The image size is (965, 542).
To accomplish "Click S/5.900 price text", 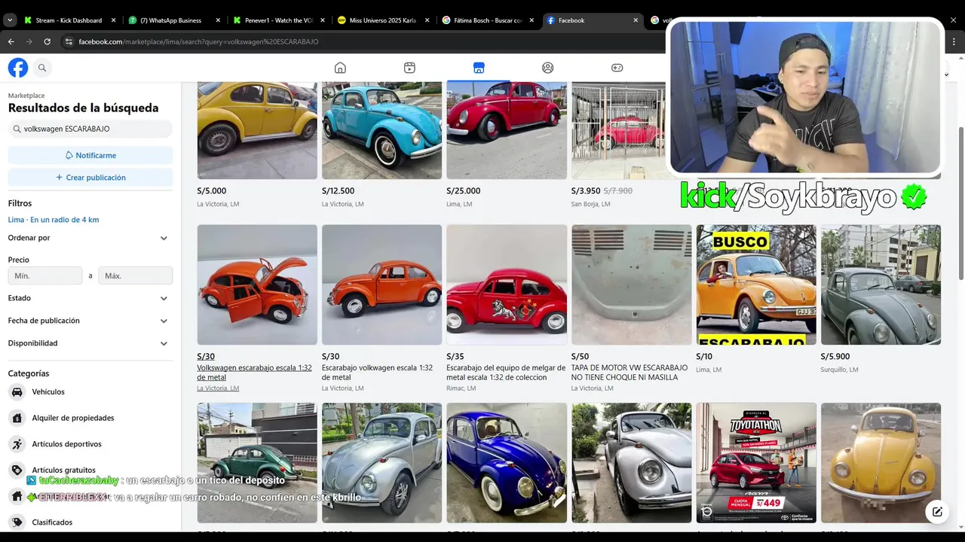I will pos(835,357).
